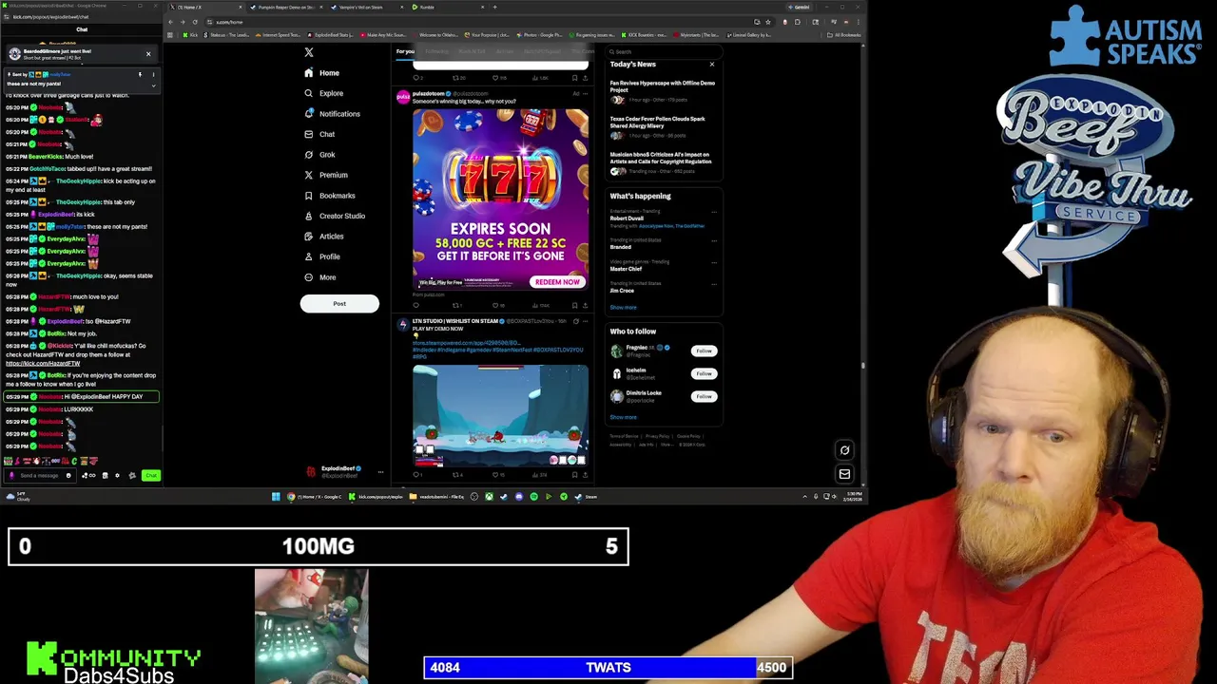Follow Icehelm

[x=704, y=373]
